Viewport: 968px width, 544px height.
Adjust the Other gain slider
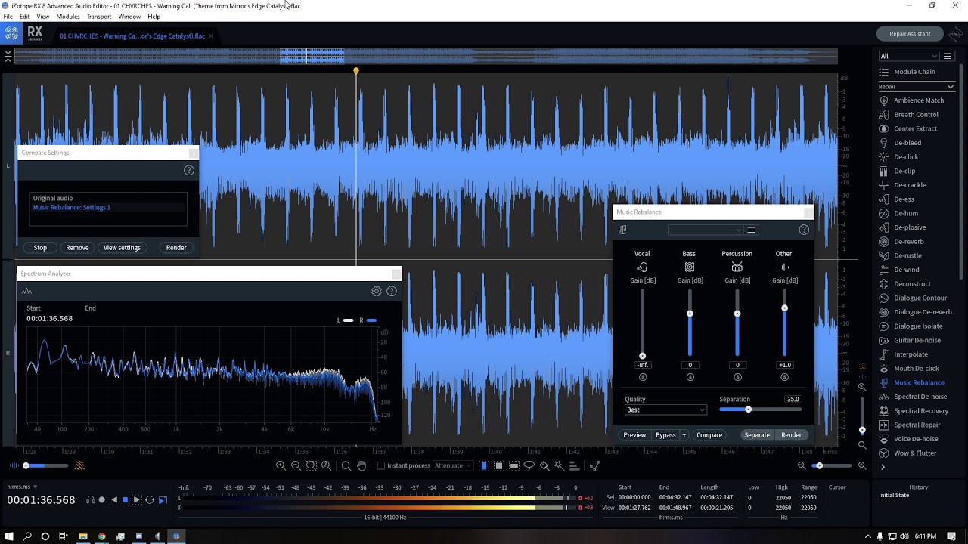(x=784, y=323)
